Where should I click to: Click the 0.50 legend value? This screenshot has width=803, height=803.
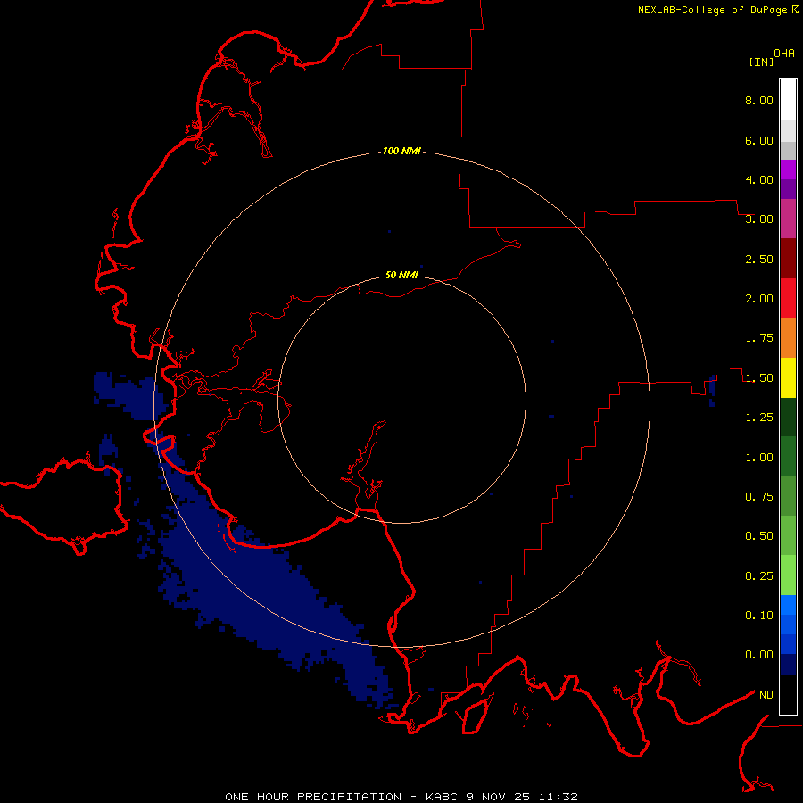[759, 536]
